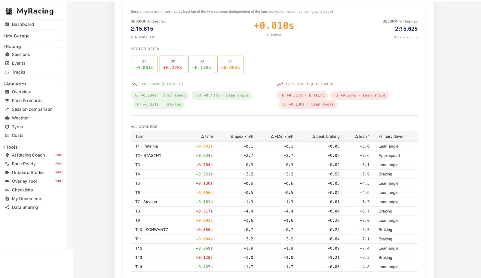This screenshot has width=481, height=278.
Task: Click the Sessions stopwatch icon
Action: tap(7, 54)
